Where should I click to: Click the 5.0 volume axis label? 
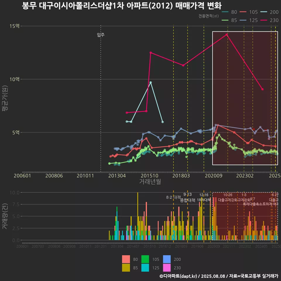click(16, 216)
